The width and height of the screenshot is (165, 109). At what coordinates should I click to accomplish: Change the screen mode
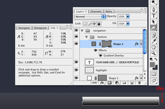[154, 81]
